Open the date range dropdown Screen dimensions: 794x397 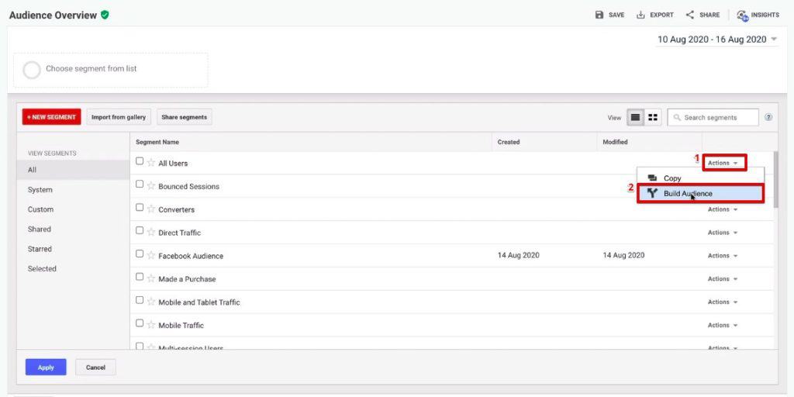(x=717, y=40)
